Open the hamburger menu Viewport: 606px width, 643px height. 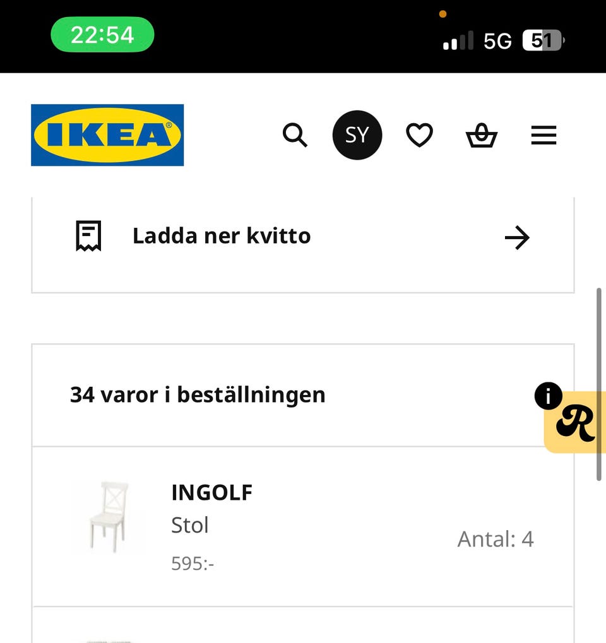pos(544,135)
